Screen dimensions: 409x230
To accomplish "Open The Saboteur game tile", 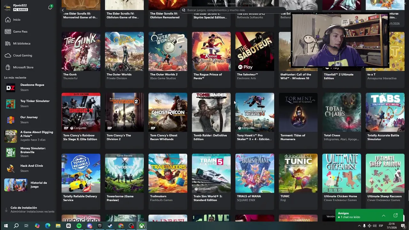I will pyautogui.click(x=255, y=59).
